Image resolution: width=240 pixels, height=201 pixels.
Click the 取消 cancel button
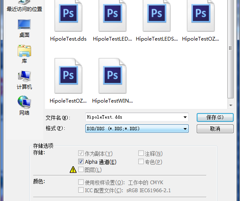(x=215, y=129)
